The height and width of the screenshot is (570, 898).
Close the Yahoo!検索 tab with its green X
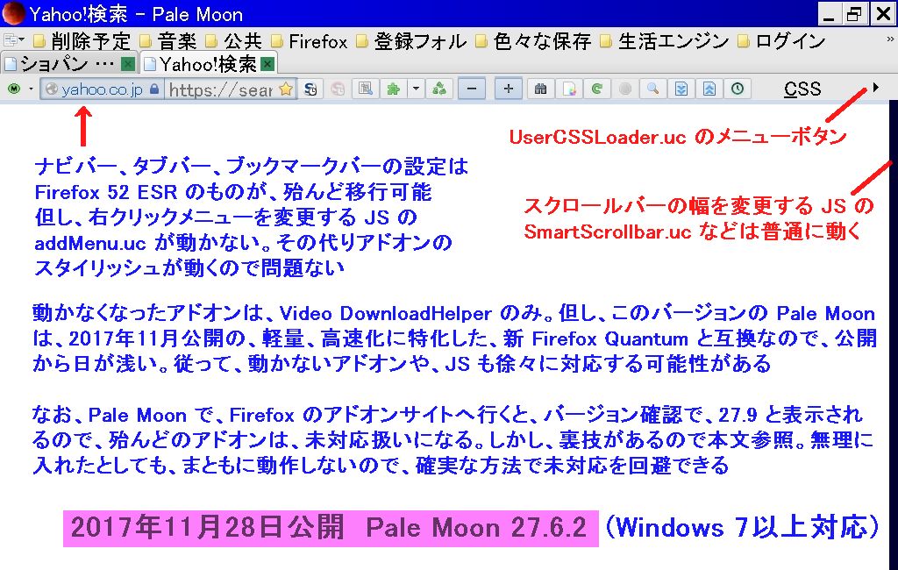click(x=267, y=64)
